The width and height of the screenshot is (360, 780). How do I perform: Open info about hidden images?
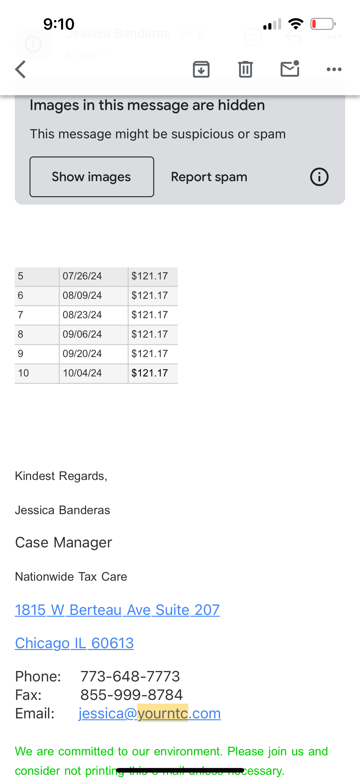coord(319,177)
